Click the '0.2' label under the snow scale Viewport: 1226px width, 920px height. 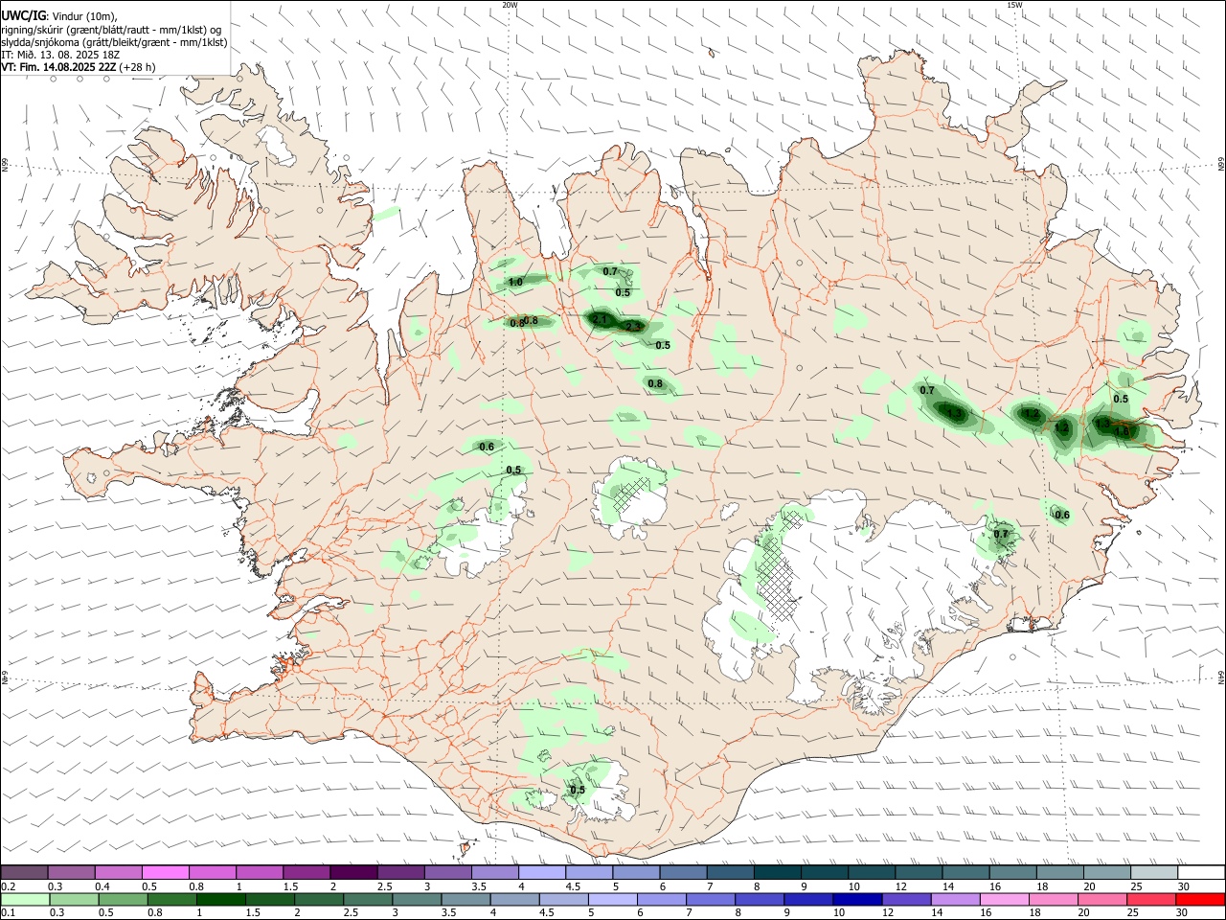tap(8, 886)
